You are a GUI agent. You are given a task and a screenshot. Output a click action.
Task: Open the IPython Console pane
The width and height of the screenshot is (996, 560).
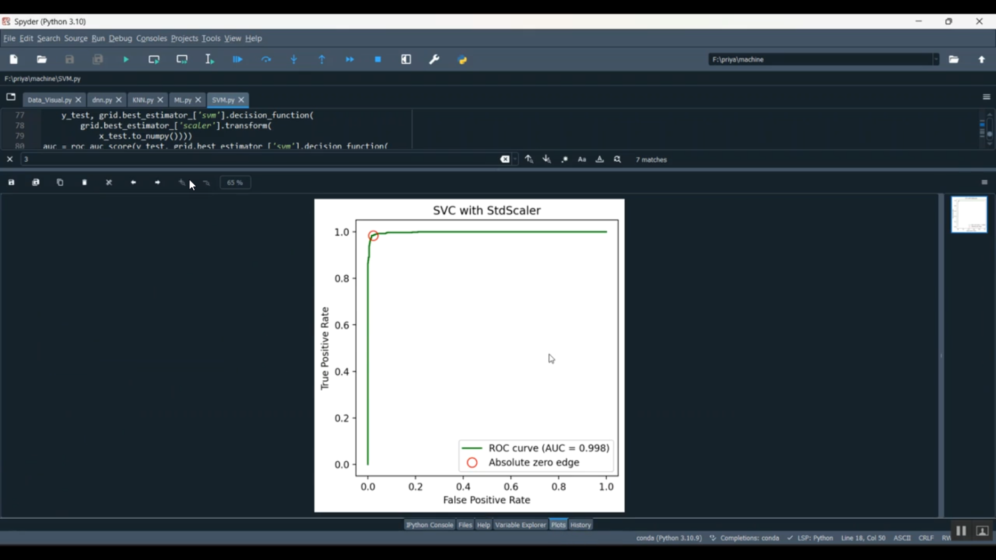click(x=430, y=525)
